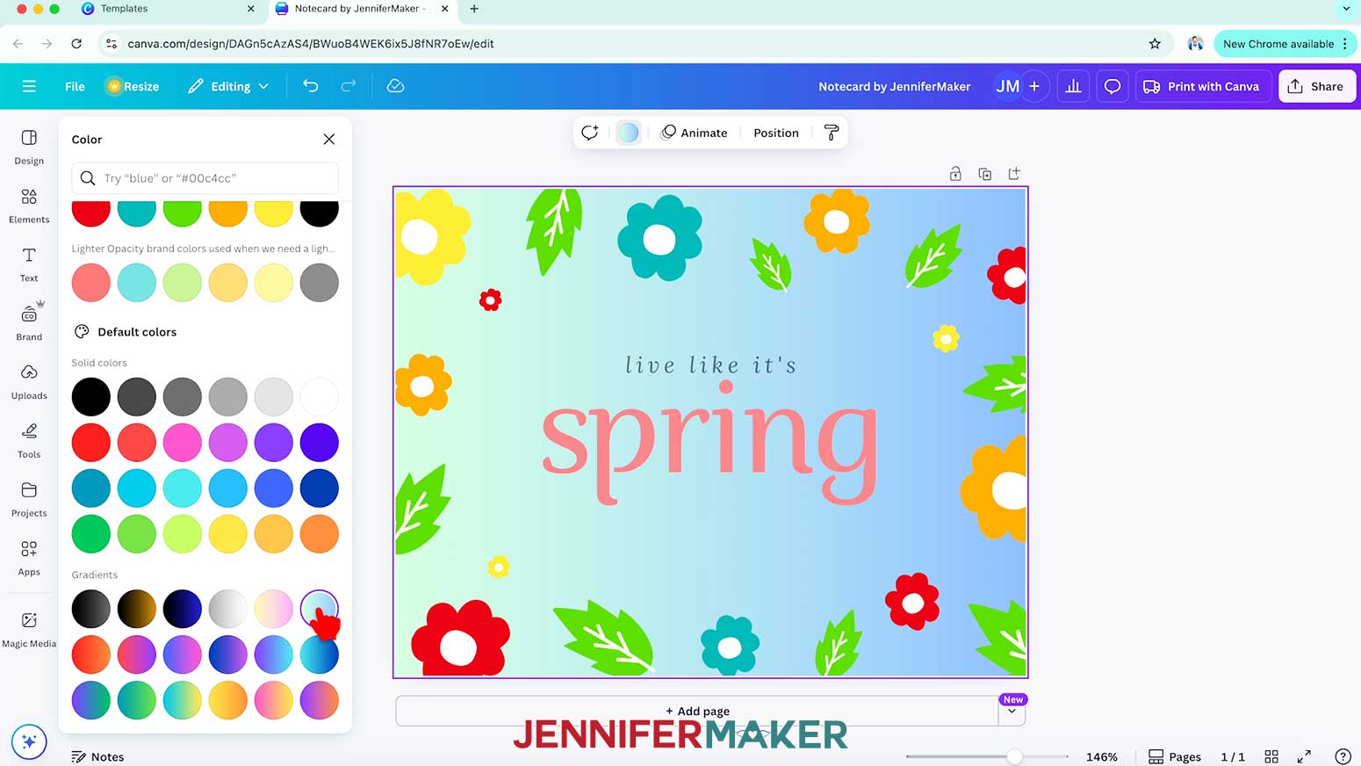Open the analytics bar chart icon
This screenshot has height=766, width=1361.
(1073, 86)
